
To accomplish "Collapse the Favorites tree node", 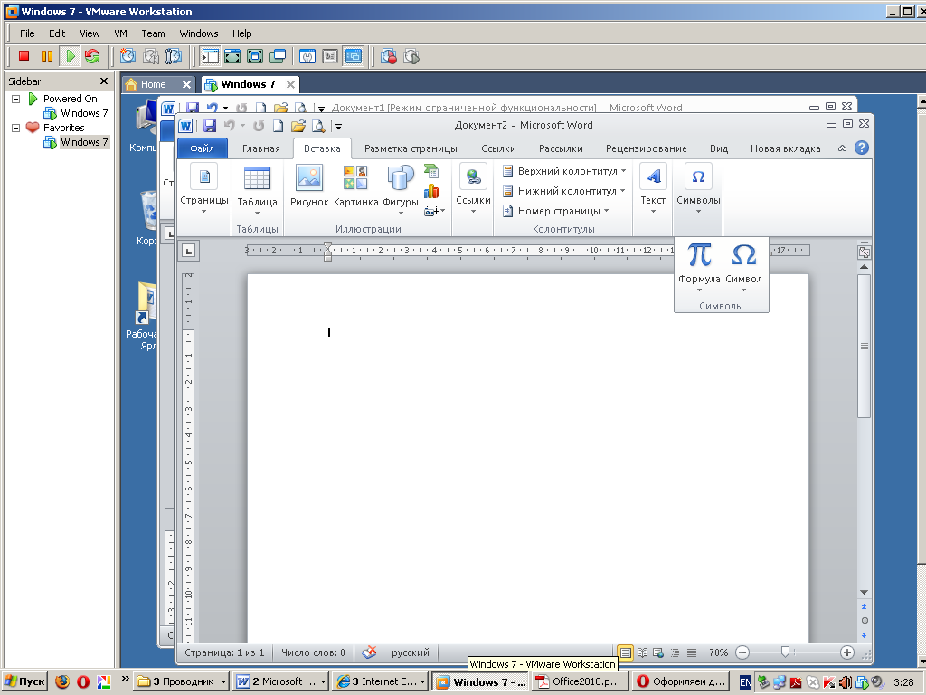I will [x=16, y=128].
